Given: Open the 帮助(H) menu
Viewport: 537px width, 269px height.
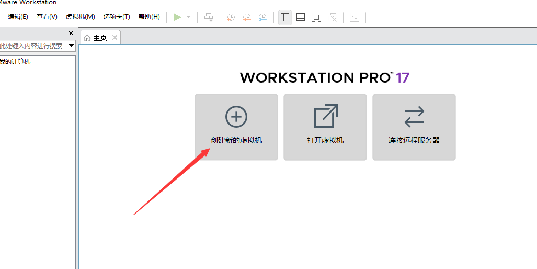Looking at the screenshot, I should click(149, 17).
